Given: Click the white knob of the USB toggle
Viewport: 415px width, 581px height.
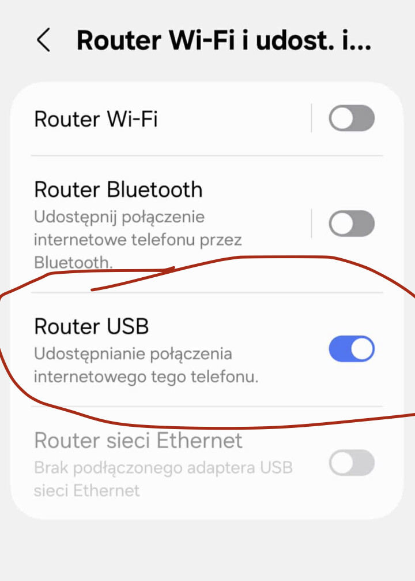Looking at the screenshot, I should (362, 349).
